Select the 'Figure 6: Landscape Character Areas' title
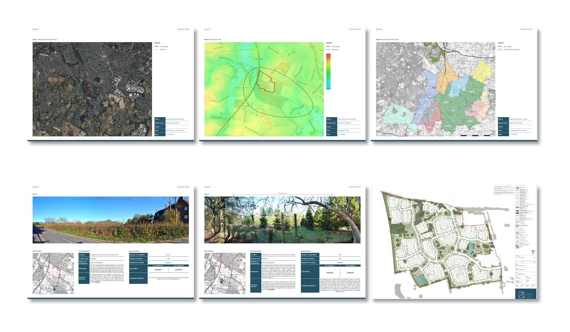Viewport: 570px width, 332px height. [387, 39]
